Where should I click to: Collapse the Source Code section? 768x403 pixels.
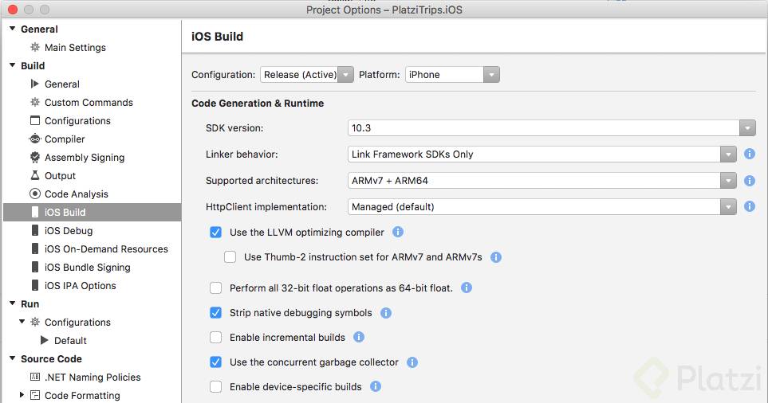coord(13,358)
